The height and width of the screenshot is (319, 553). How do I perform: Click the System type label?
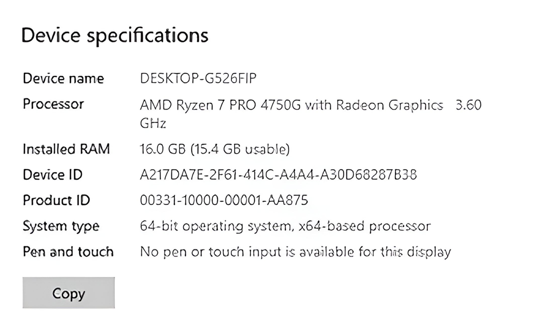click(x=61, y=226)
